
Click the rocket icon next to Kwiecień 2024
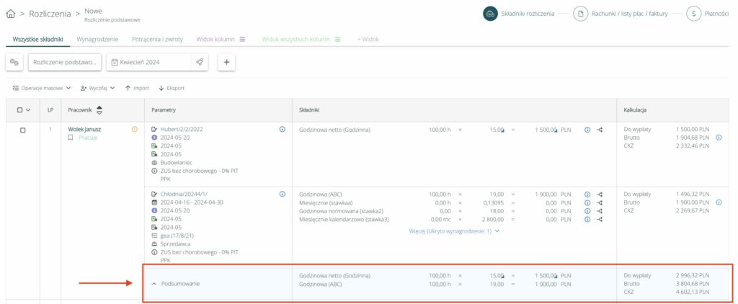pyautogui.click(x=200, y=63)
